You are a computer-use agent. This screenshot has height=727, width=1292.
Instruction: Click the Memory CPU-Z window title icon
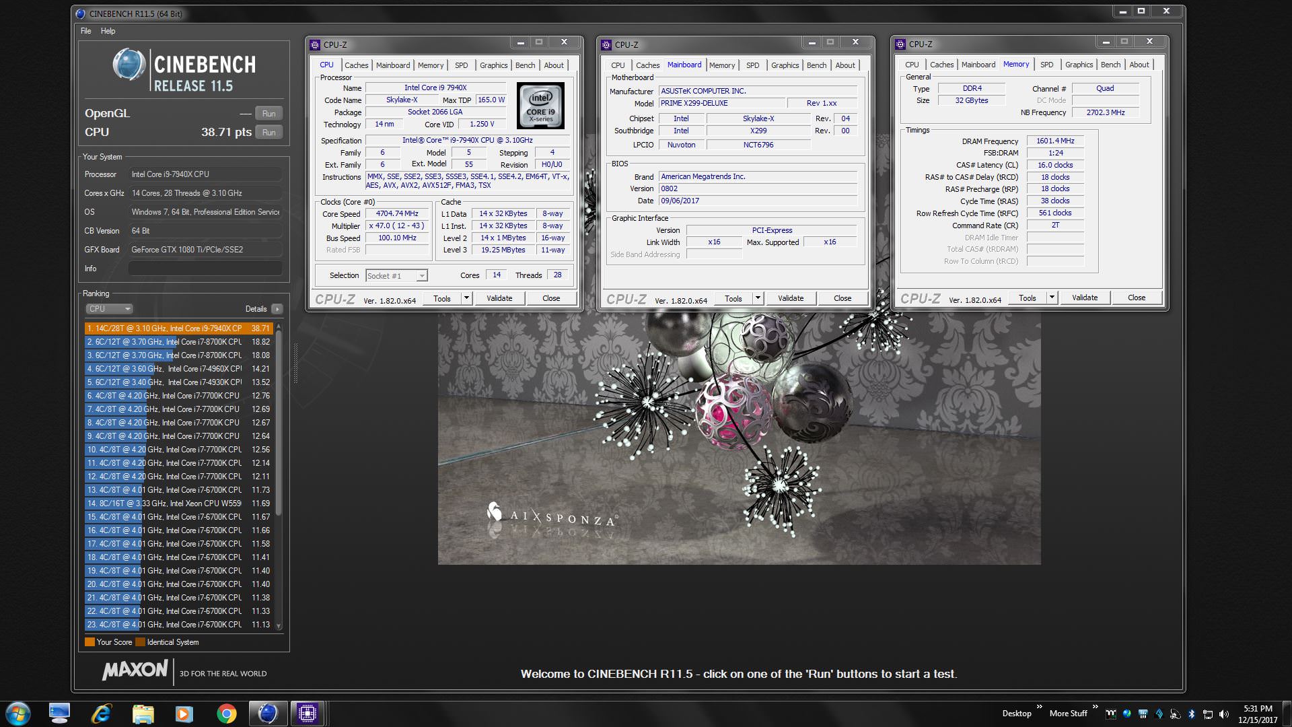pyautogui.click(x=900, y=44)
